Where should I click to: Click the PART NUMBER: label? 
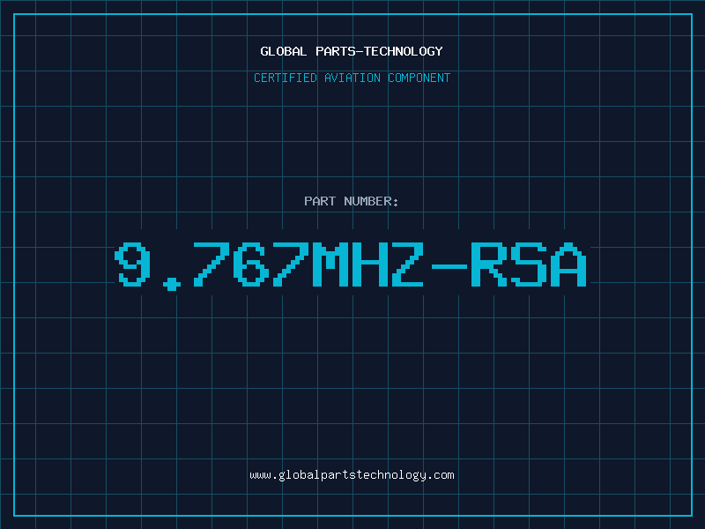pos(352,201)
